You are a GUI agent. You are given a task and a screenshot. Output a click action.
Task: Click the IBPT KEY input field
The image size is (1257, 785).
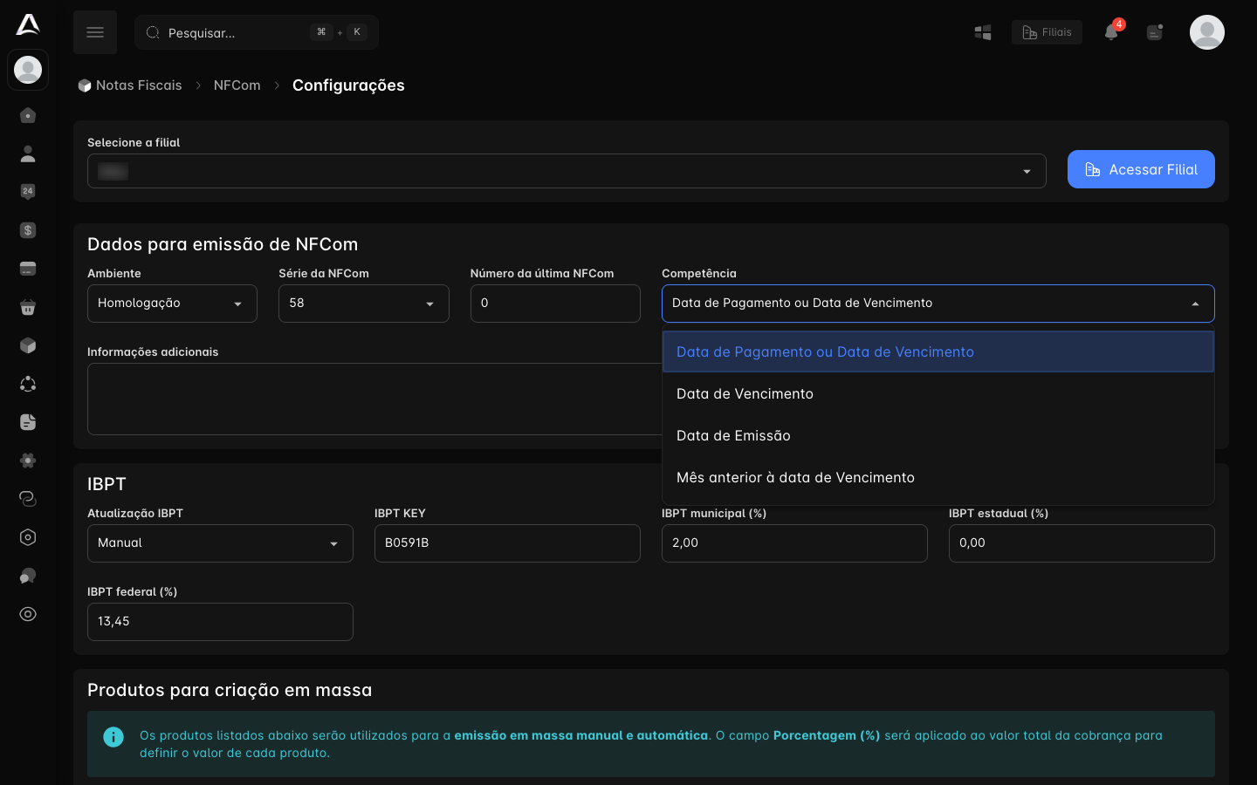point(507,543)
